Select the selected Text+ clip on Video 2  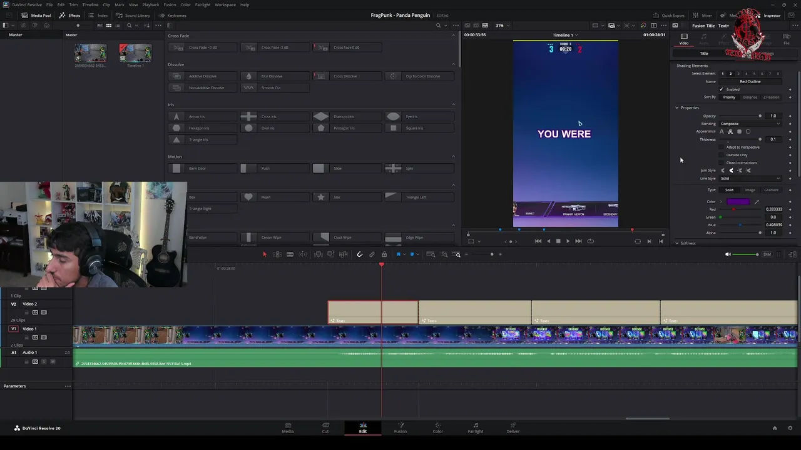(x=373, y=312)
